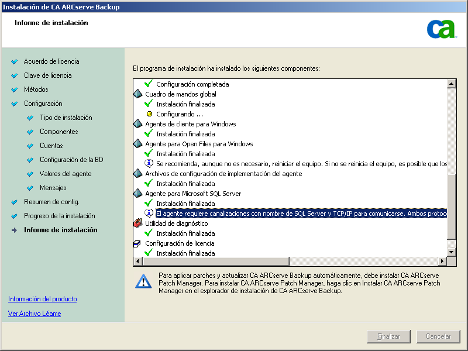Click the Cancelar button
The height and width of the screenshot is (351, 468).
pos(438,336)
